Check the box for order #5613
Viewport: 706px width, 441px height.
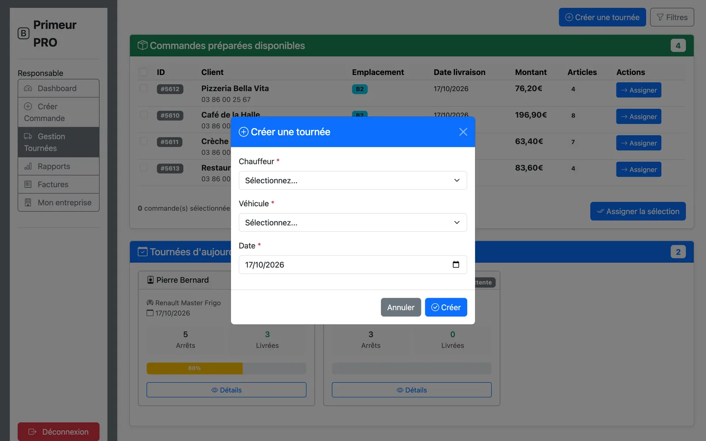click(x=143, y=168)
